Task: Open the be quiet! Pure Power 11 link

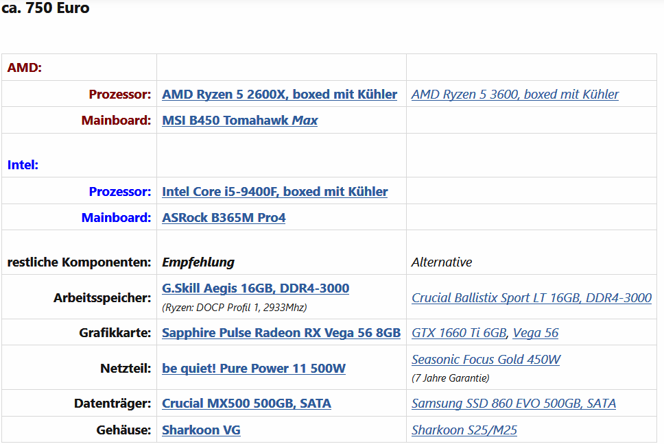Action: coord(254,369)
